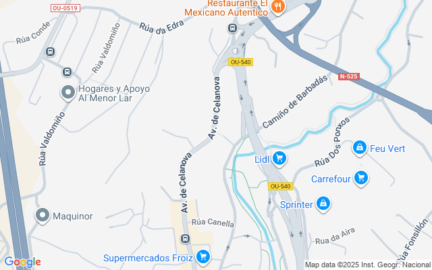Click the Lidl shopping cart pin
This screenshot has width=432, height=270.
point(279,159)
